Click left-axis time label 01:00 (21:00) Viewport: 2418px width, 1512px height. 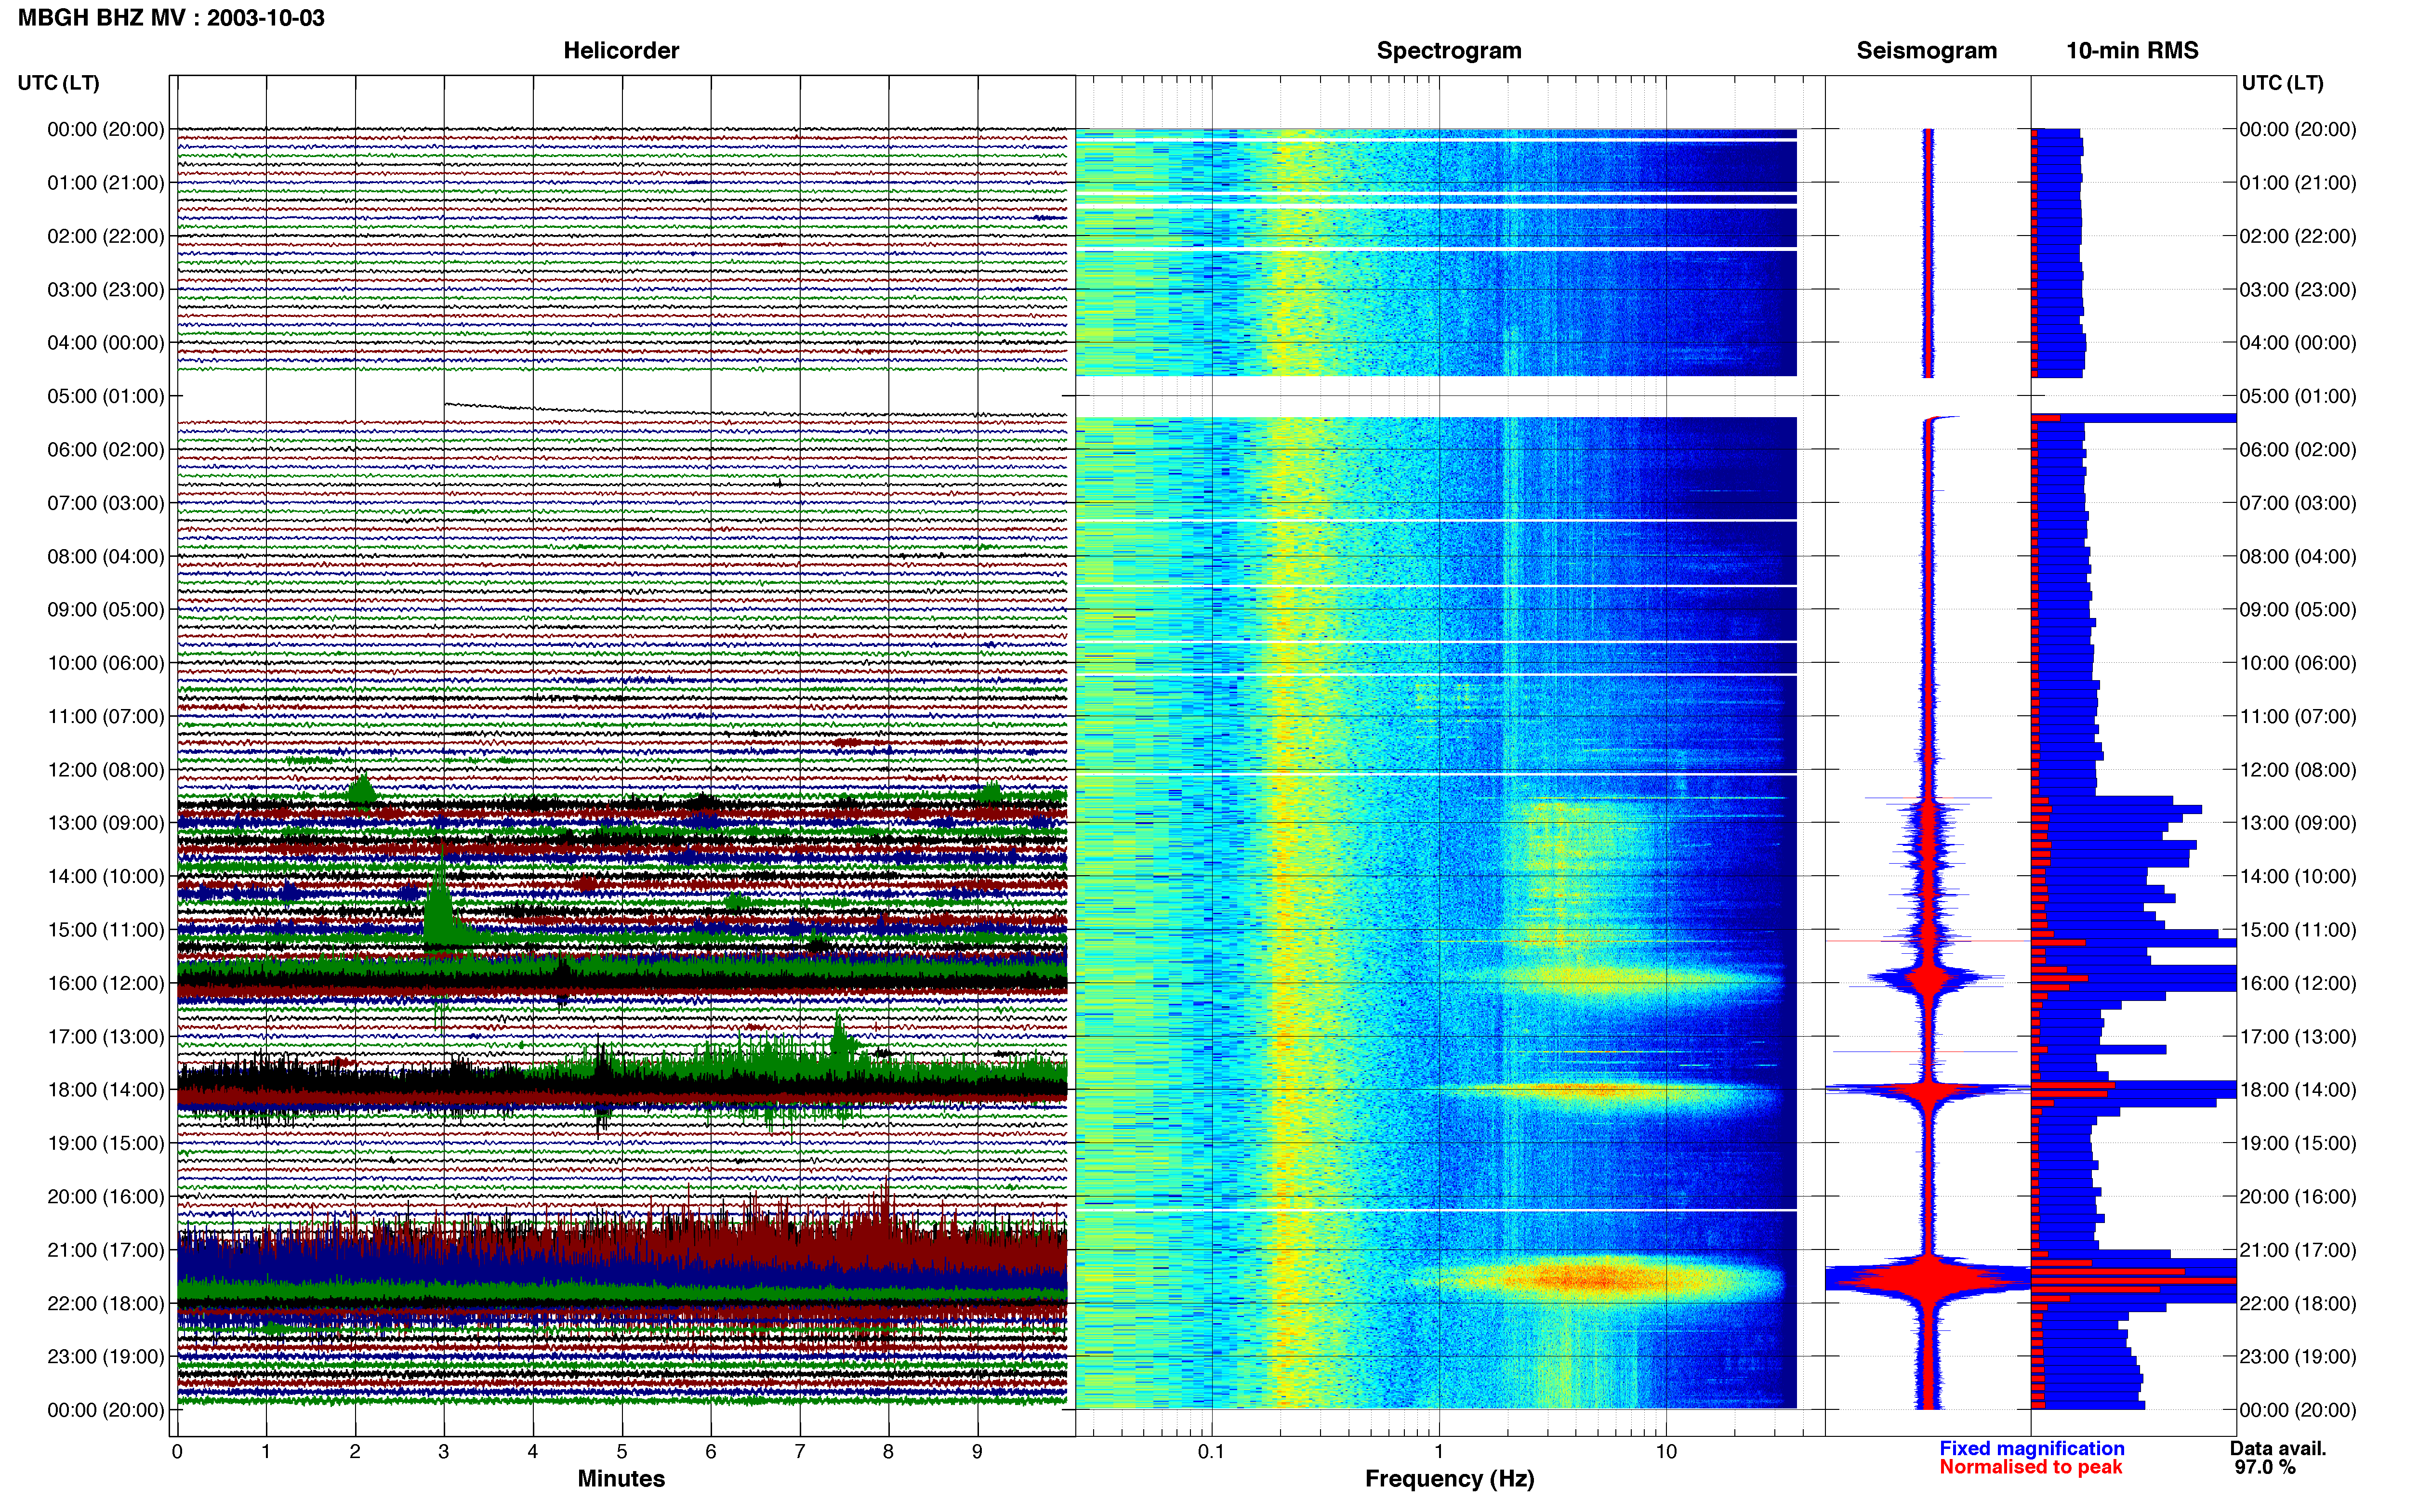pyautogui.click(x=106, y=183)
